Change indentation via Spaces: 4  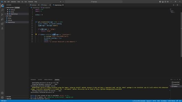pos(149,101)
